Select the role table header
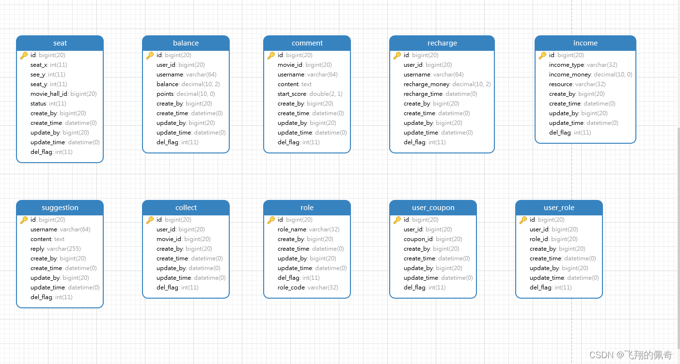 point(307,208)
